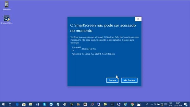The image size is (190, 107).
Task: Open the Photos app from the taskbar
Action: click(x=139, y=104)
